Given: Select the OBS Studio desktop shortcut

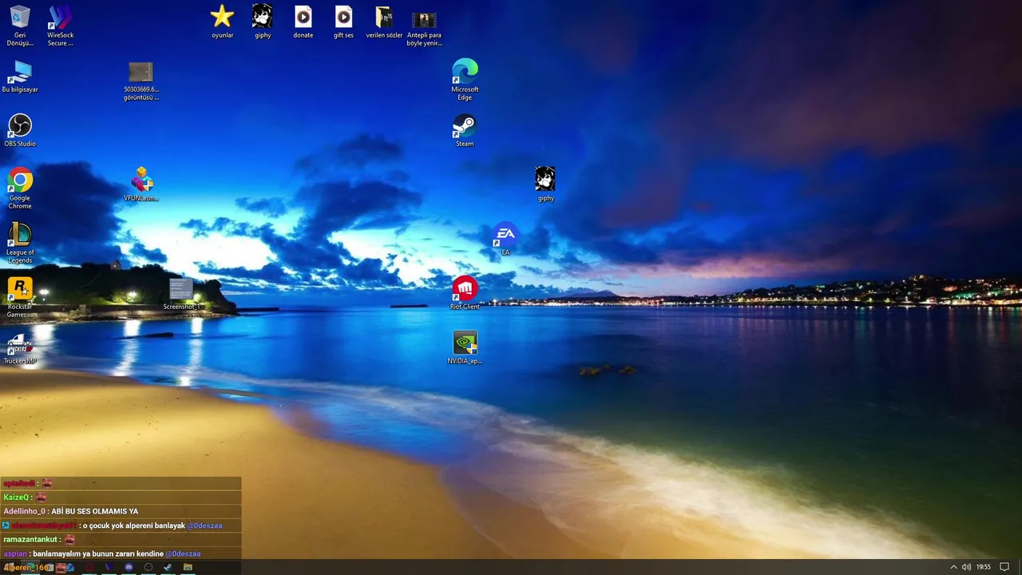Looking at the screenshot, I should tap(20, 130).
